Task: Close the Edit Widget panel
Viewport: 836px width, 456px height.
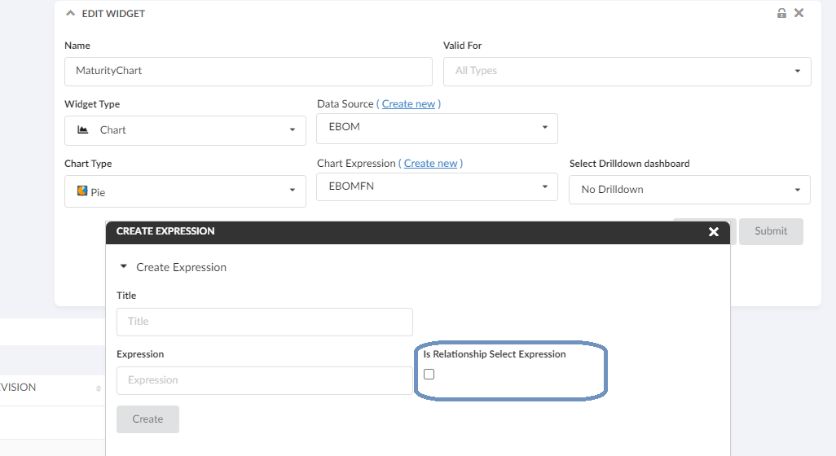Action: (x=799, y=13)
